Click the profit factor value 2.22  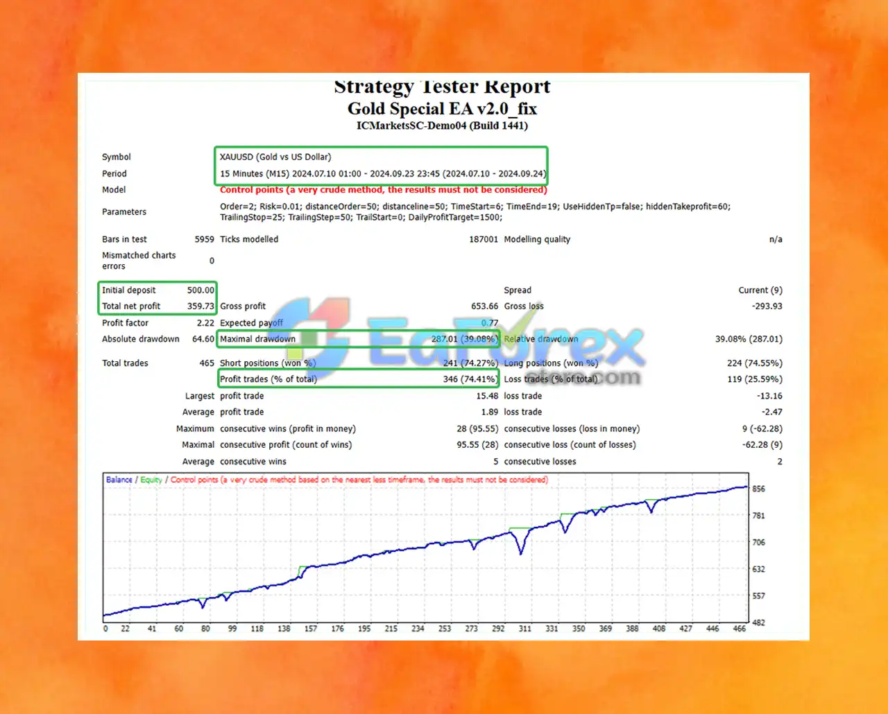point(205,322)
